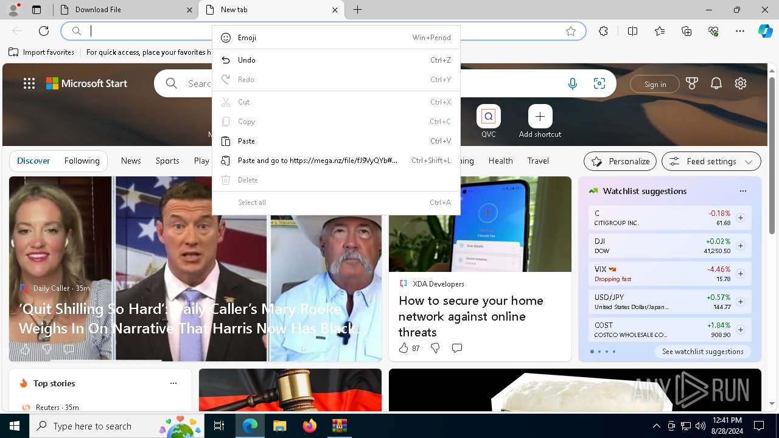Open volume control in system tray
The height and width of the screenshot is (438, 779).
pyautogui.click(x=700, y=426)
